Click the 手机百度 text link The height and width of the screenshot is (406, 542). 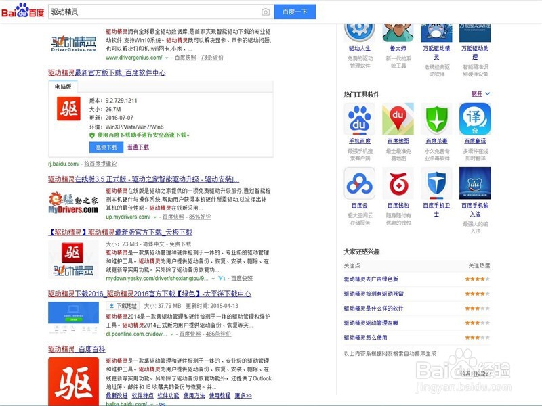tap(360, 141)
